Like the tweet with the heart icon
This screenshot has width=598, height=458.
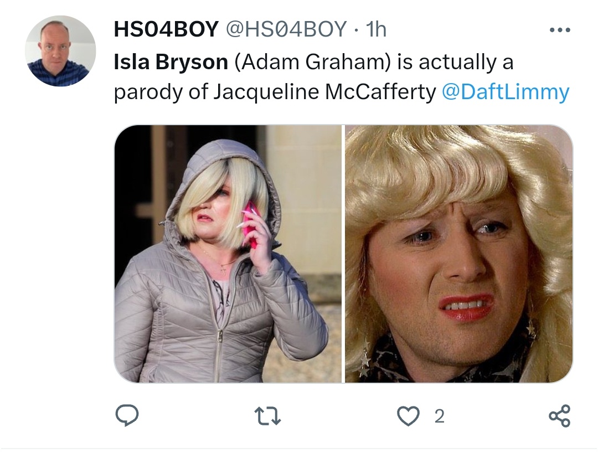point(408,416)
